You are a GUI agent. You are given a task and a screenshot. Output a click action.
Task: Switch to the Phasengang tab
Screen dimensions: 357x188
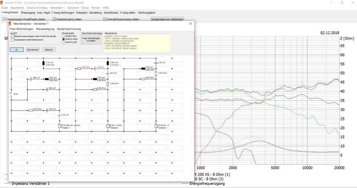point(28,13)
